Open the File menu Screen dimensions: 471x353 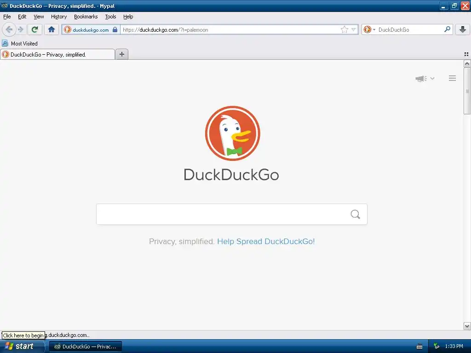coord(7,17)
